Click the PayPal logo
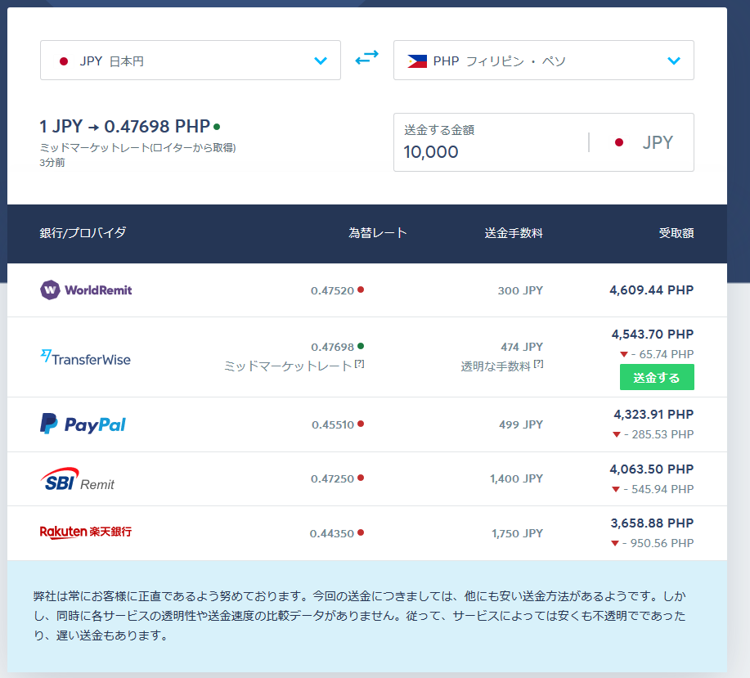The width and height of the screenshot is (750, 678). tap(83, 424)
